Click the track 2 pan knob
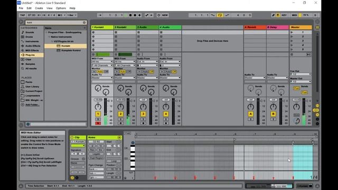The height and width of the screenshot is (190, 338). click(120, 107)
